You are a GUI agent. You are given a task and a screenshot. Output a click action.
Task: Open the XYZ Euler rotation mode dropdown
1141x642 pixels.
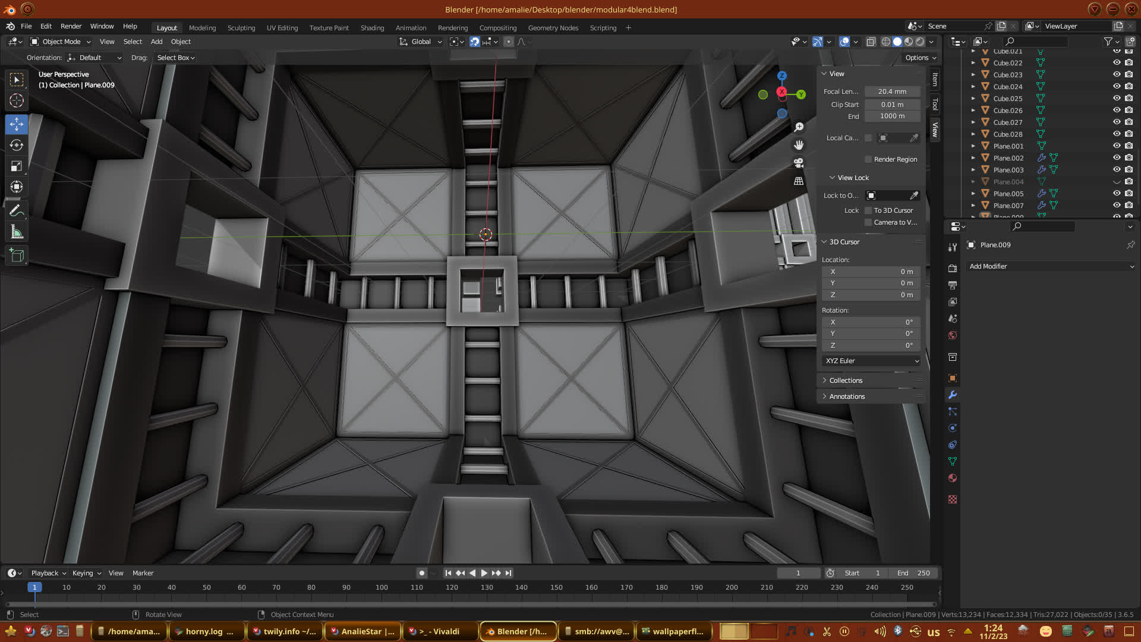pos(871,361)
